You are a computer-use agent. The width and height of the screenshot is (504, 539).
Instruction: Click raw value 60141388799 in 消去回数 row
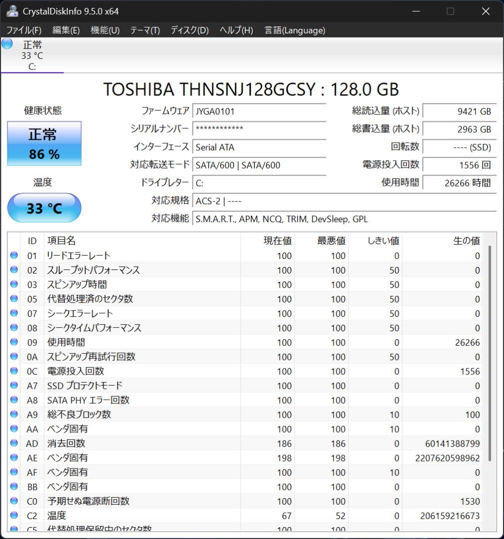[x=453, y=444]
